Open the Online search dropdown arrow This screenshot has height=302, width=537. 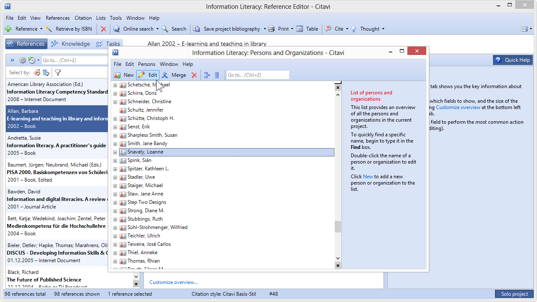(x=157, y=29)
